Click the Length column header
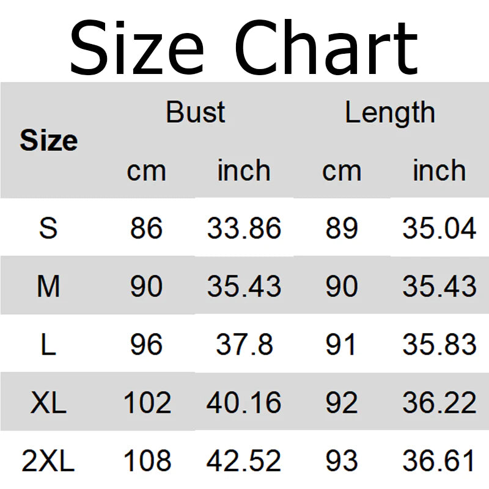The image size is (489, 489). coord(390,112)
